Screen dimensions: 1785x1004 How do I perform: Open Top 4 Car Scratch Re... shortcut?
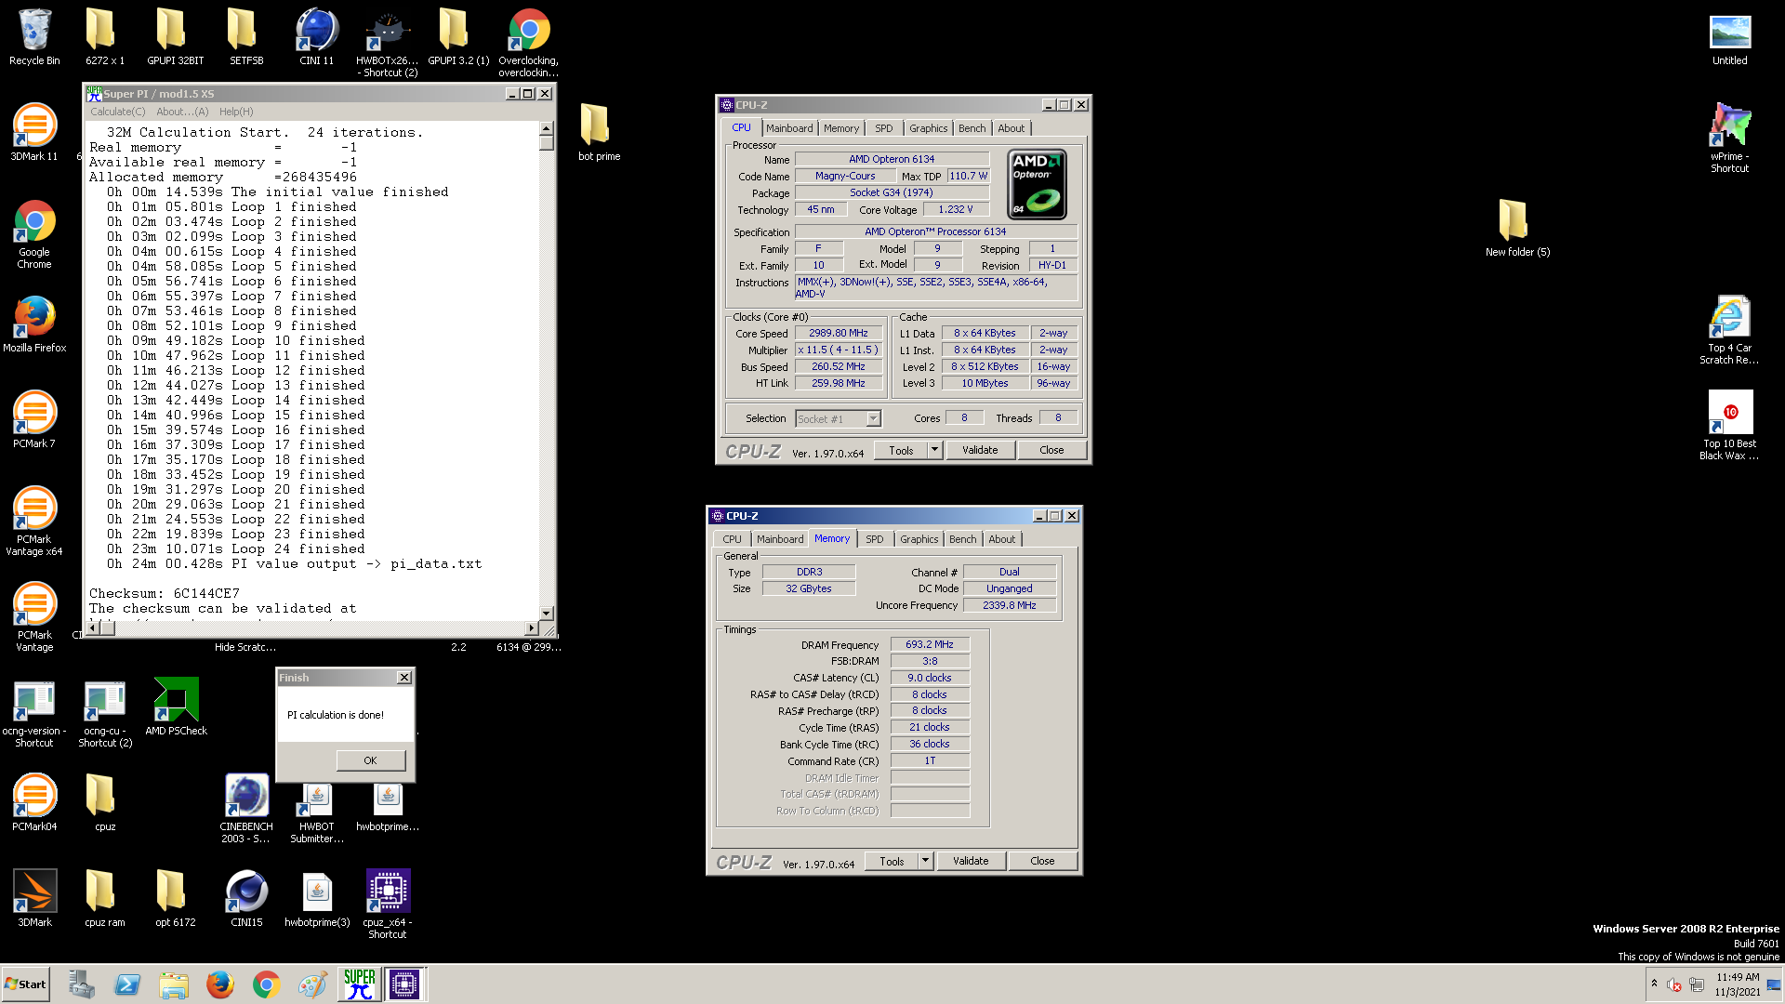click(1729, 330)
